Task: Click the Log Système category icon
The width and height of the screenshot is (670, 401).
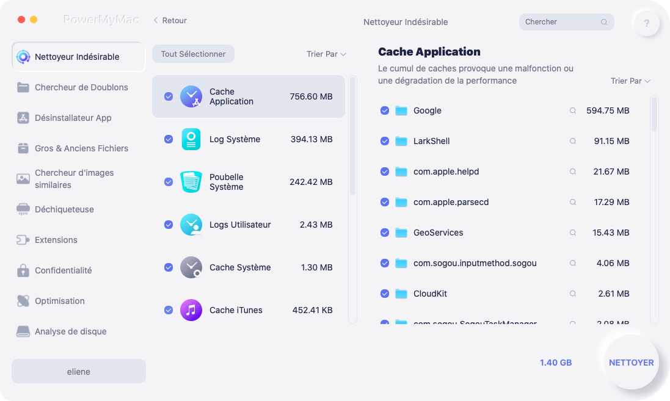Action: 191,139
